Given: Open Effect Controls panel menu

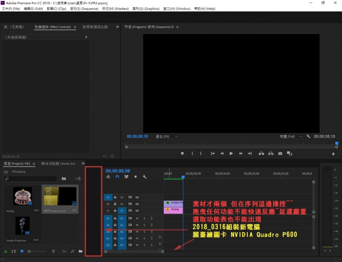Looking at the screenshot, I should (75, 27).
